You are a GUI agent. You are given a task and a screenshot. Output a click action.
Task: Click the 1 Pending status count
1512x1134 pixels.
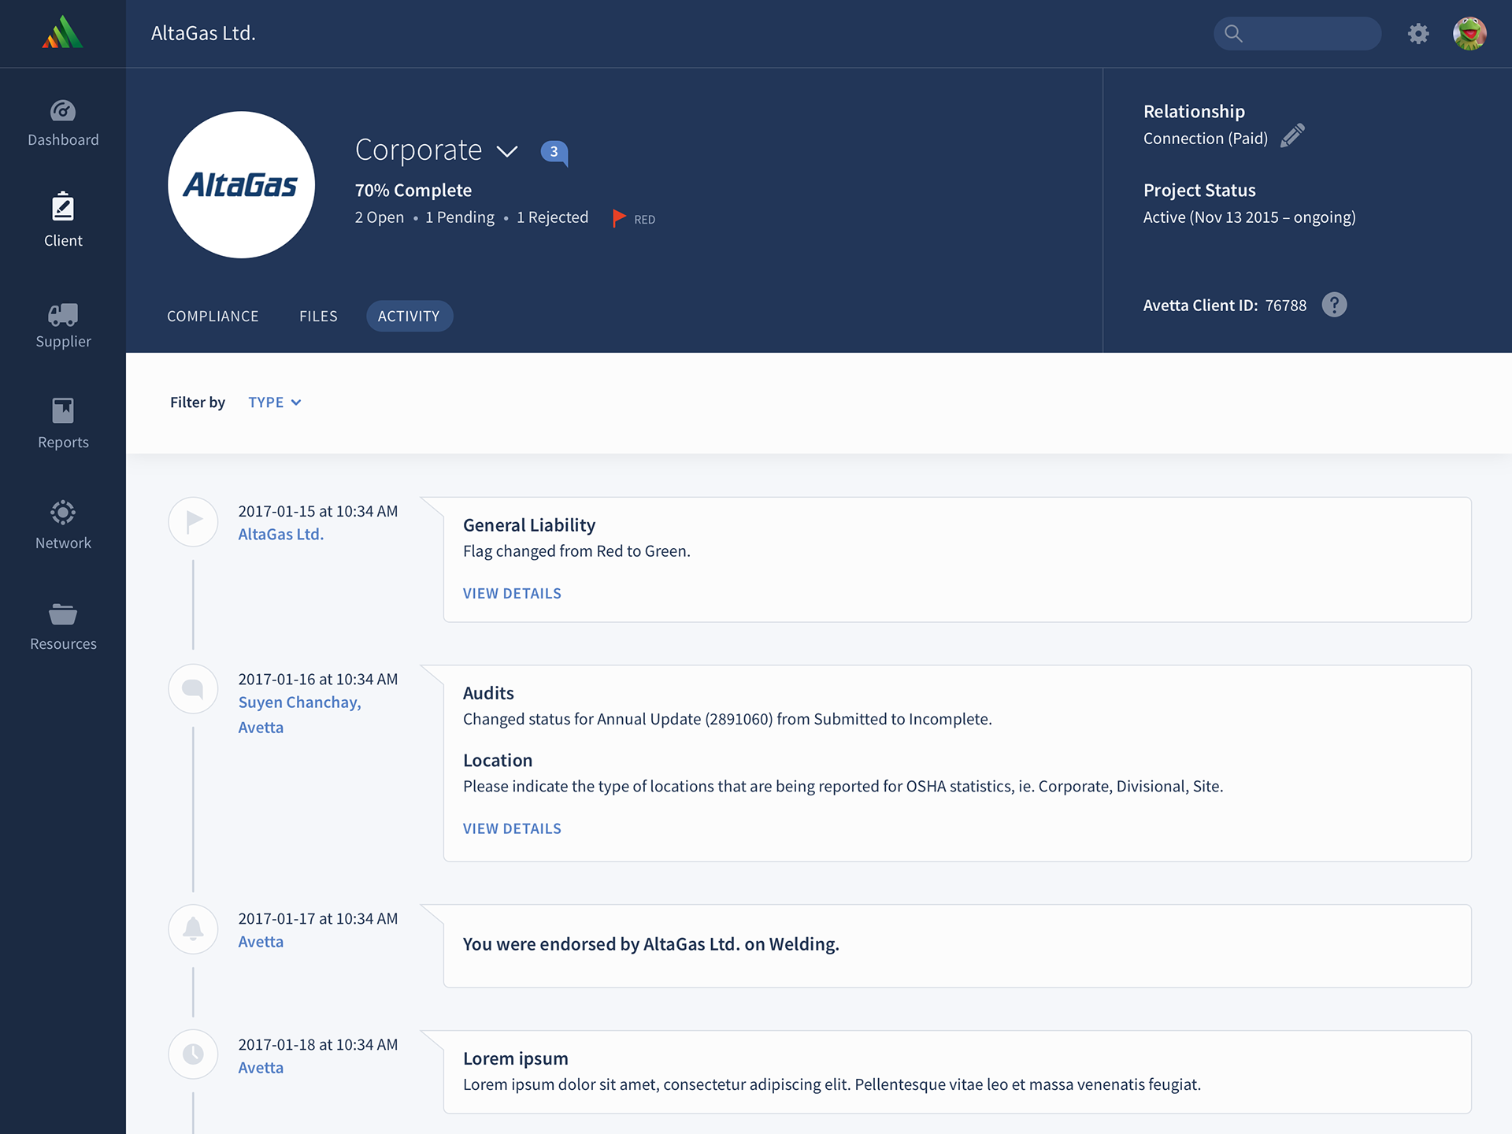(460, 217)
